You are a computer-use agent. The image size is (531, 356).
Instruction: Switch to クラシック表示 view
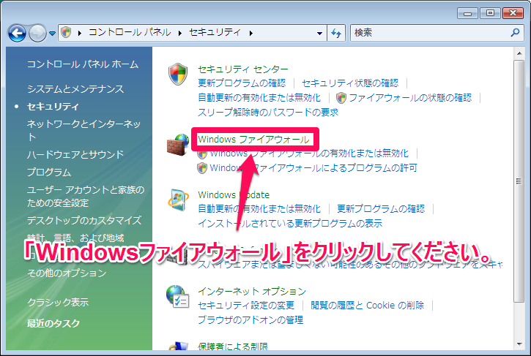pos(58,302)
